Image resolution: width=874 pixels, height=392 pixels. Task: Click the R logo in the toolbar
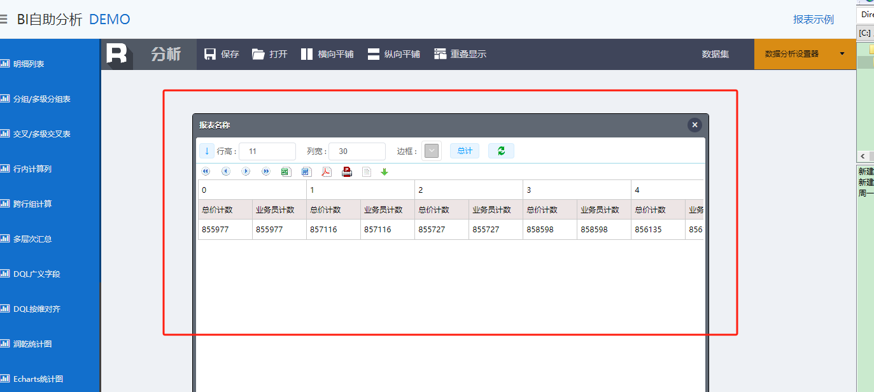pos(117,54)
